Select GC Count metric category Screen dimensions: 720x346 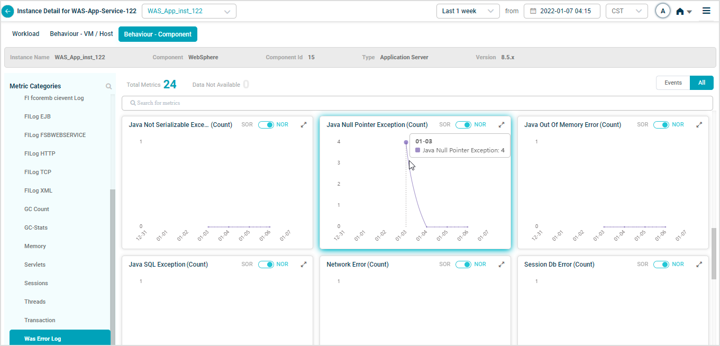click(x=37, y=209)
